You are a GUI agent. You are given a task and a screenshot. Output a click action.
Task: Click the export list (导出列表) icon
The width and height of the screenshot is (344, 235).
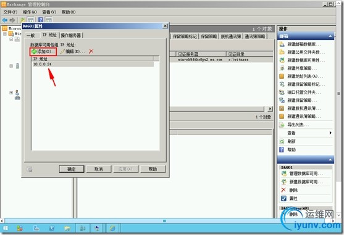(282, 125)
